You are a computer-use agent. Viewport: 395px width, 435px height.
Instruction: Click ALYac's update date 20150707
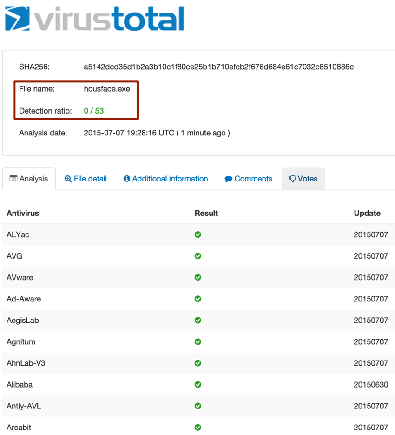(x=371, y=234)
